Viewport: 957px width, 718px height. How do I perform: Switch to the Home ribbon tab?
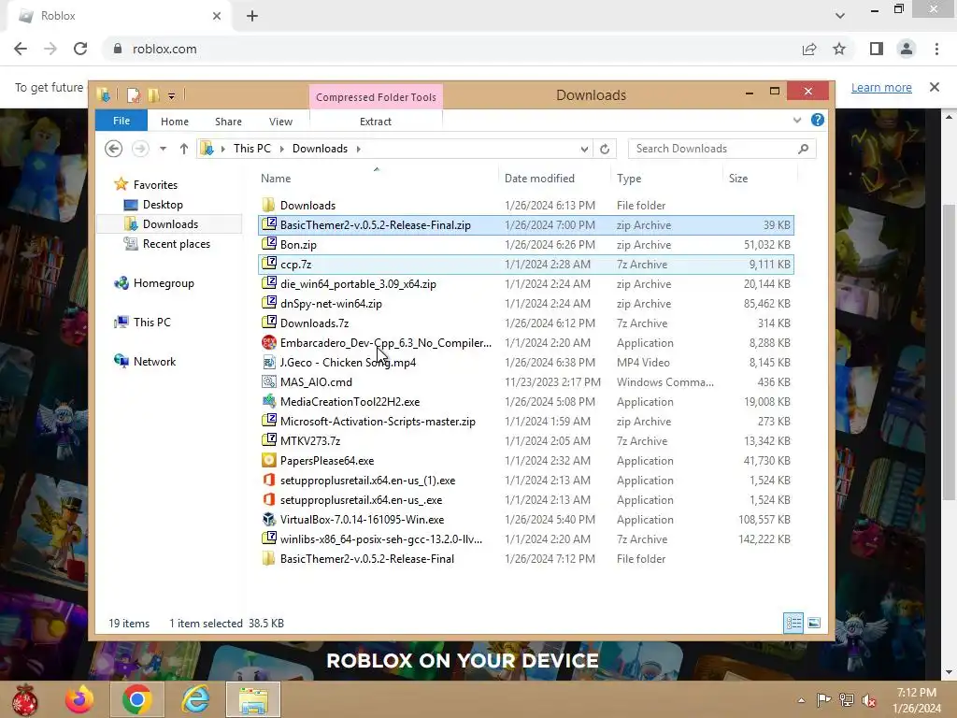pyautogui.click(x=175, y=122)
